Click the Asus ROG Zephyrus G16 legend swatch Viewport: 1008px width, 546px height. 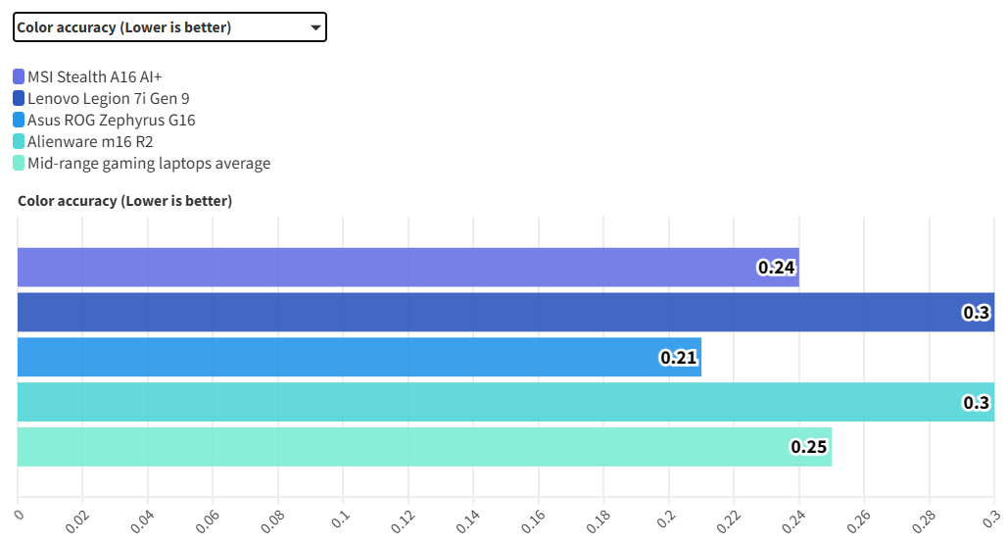click(19, 120)
